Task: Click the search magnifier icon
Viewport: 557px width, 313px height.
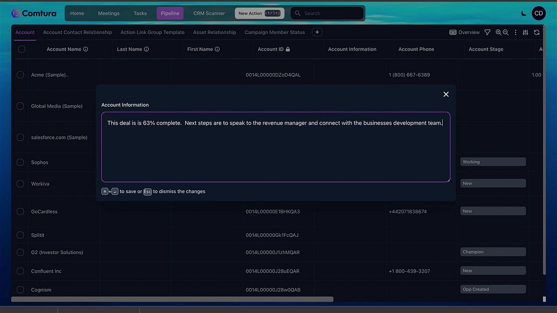Action: click(x=298, y=13)
